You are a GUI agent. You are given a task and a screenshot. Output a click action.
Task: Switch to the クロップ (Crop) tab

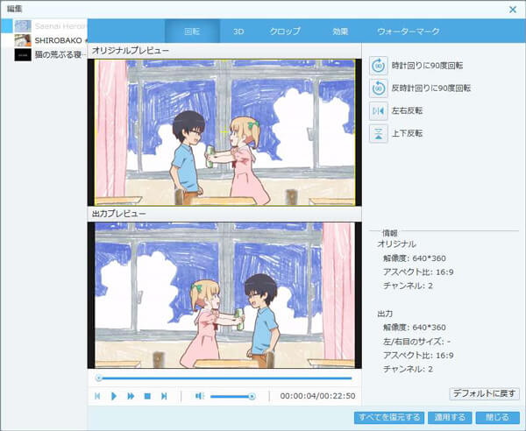pos(285,32)
